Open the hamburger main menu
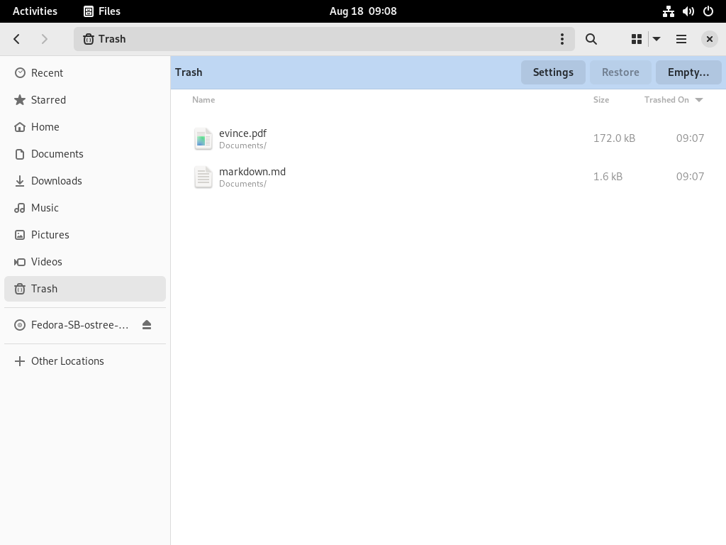Screen dimensions: 726x545 (x=681, y=39)
